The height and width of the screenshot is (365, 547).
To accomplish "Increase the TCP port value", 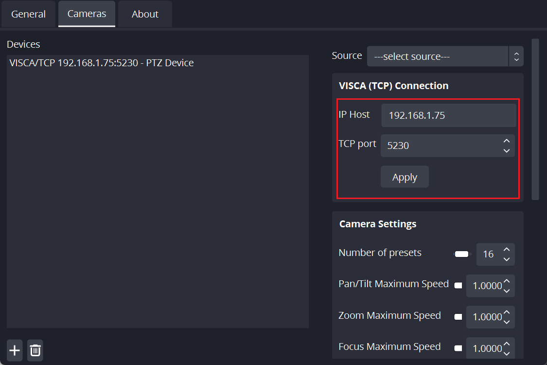I will (x=506, y=141).
